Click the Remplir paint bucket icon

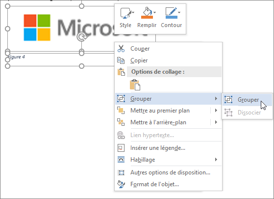[147, 13]
